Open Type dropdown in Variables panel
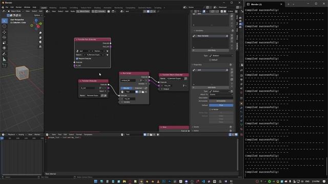Screen dimensions: 328x184 221,56
